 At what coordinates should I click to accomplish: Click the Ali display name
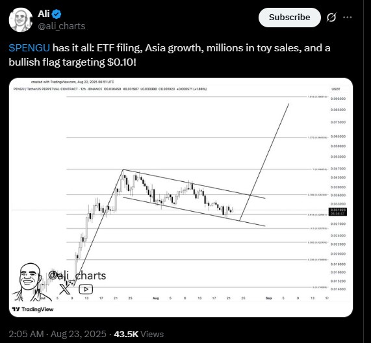click(x=44, y=14)
